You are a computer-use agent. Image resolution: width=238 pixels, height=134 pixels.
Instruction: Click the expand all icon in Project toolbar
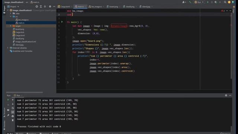41,7
